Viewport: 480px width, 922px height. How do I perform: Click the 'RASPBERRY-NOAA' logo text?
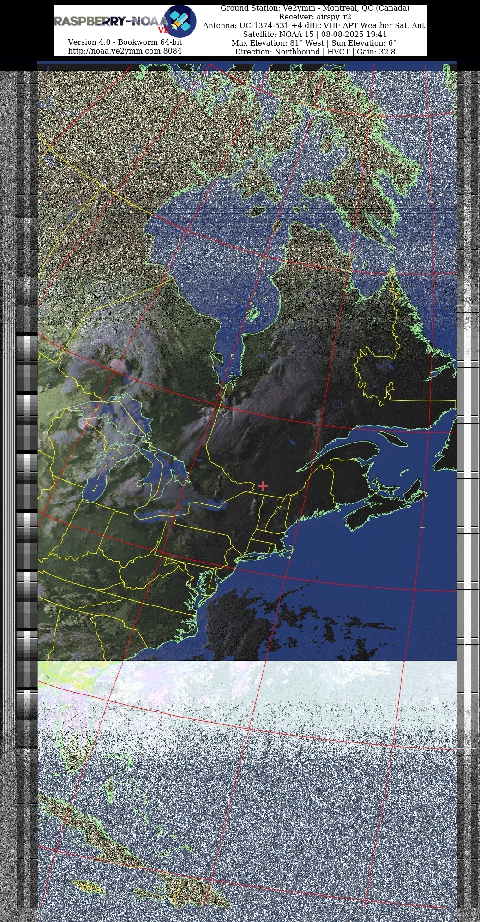(x=111, y=22)
